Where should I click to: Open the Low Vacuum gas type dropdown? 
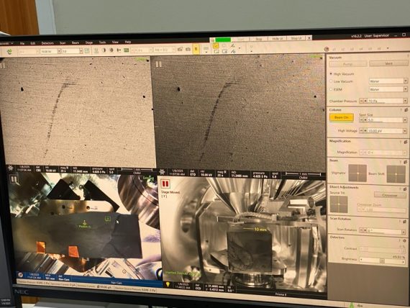point(406,81)
